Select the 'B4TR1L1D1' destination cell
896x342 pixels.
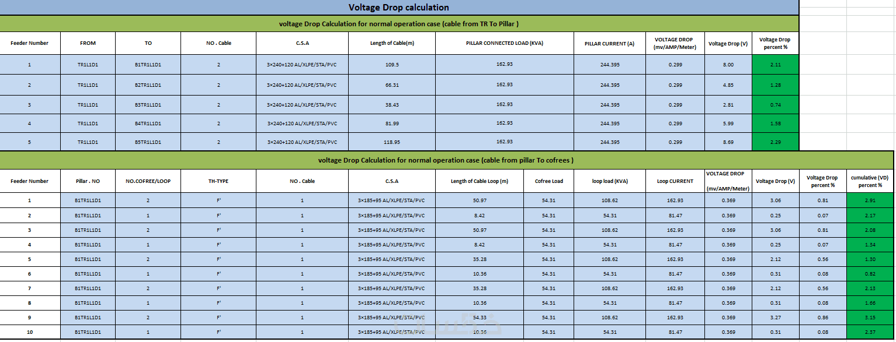click(148, 124)
